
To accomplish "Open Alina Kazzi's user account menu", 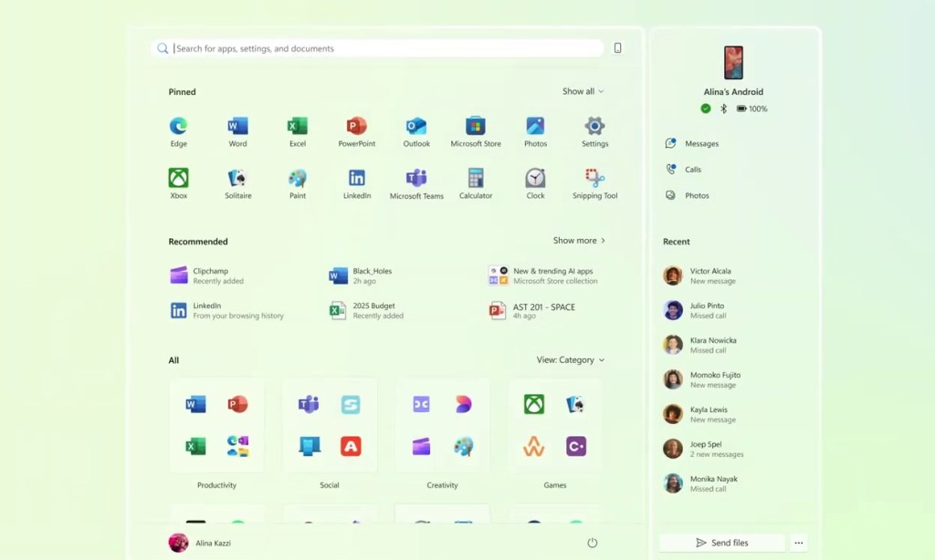I will click(x=200, y=543).
